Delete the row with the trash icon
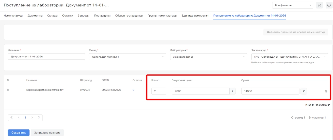This screenshot has height=140, width=333. (326, 91)
